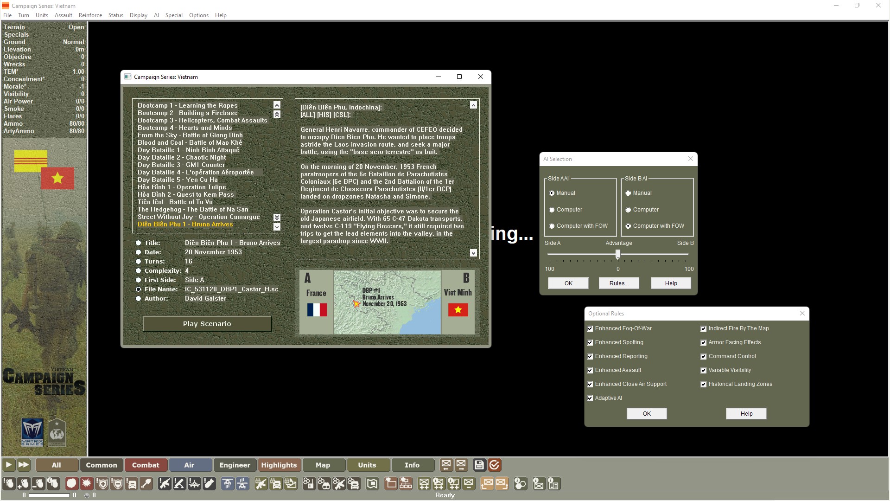The height and width of the screenshot is (501, 890).
Task: Select the Engineer tab icon
Action: 234,465
